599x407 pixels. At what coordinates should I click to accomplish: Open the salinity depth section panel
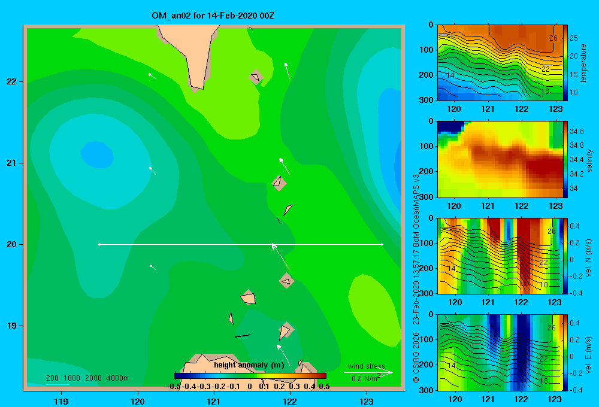(x=500, y=159)
